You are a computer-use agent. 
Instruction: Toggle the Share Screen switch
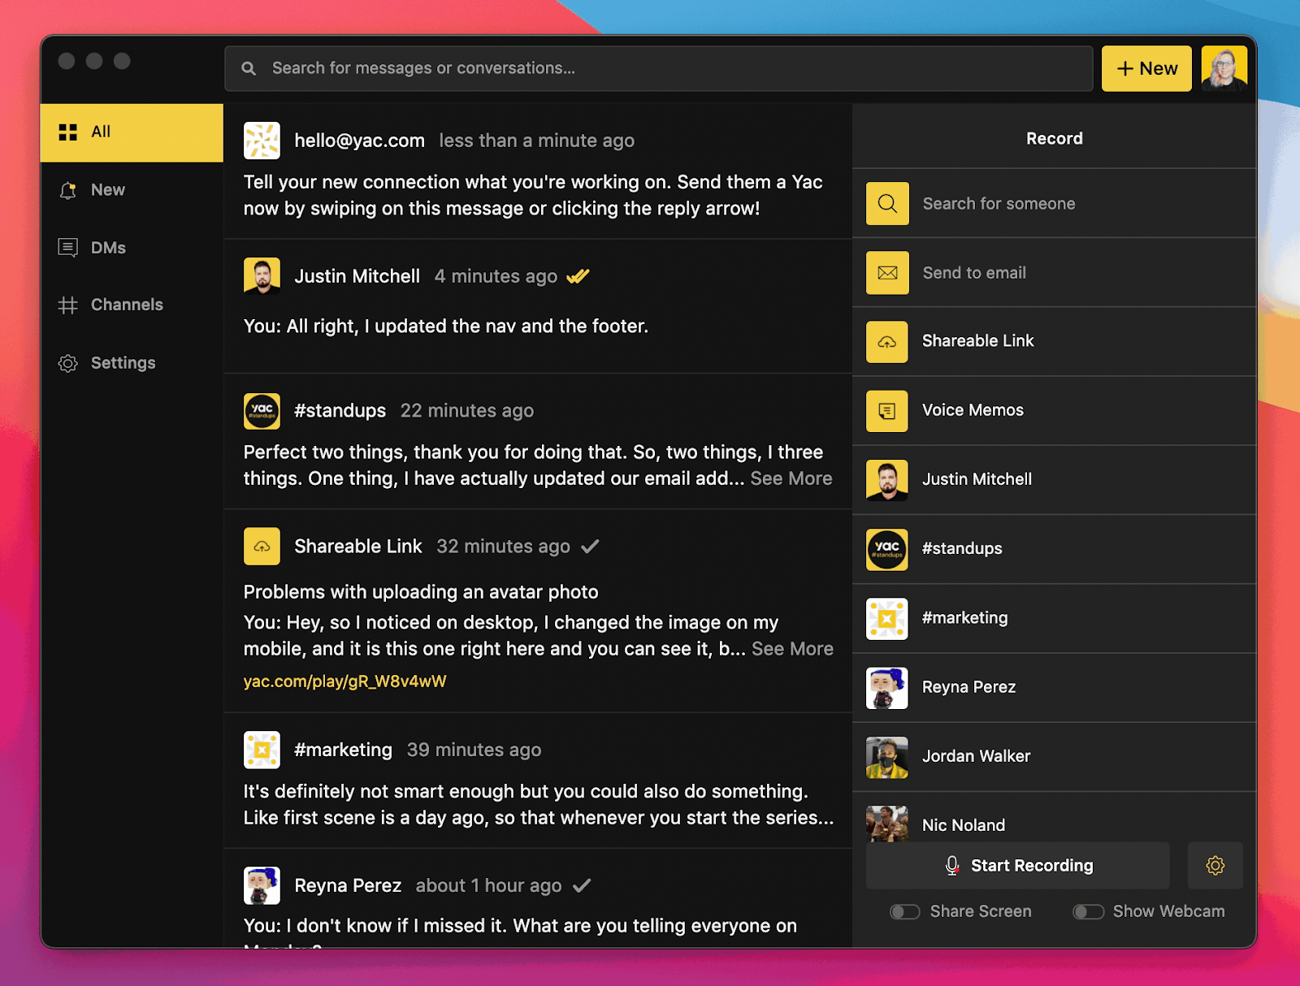click(904, 912)
